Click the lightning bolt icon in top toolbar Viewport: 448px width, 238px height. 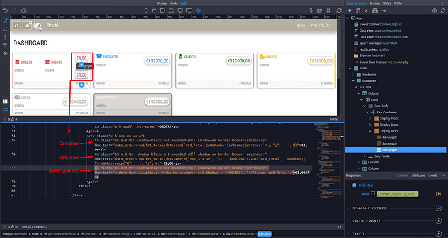312,10
